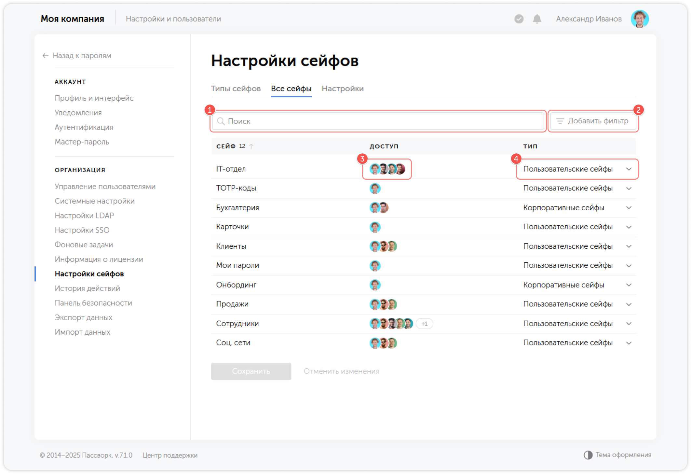The width and height of the screenshot is (691, 474).
Task: Open the Настройки tab
Action: pos(343,88)
